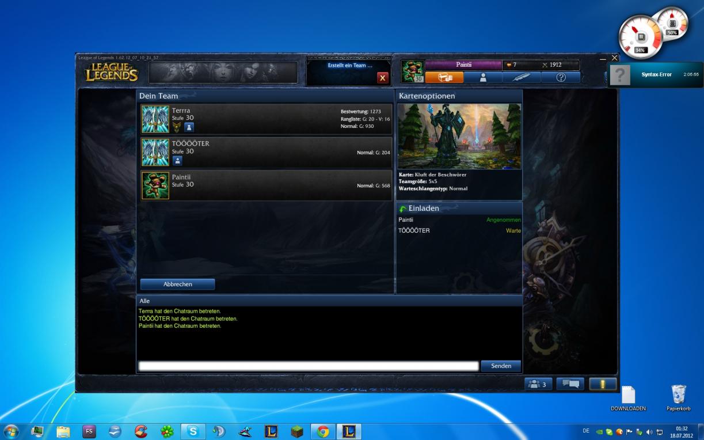704x440 pixels.
Task: Click the League of Legends logo
Action: point(112,72)
